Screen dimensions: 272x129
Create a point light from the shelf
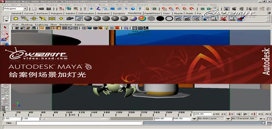34,18
